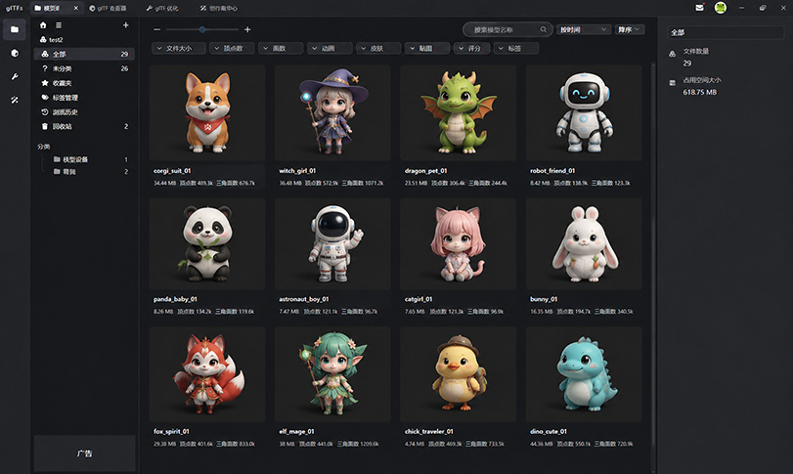Open 标签管理 tag management
The height and width of the screenshot is (474, 793).
pyautogui.click(x=84, y=98)
